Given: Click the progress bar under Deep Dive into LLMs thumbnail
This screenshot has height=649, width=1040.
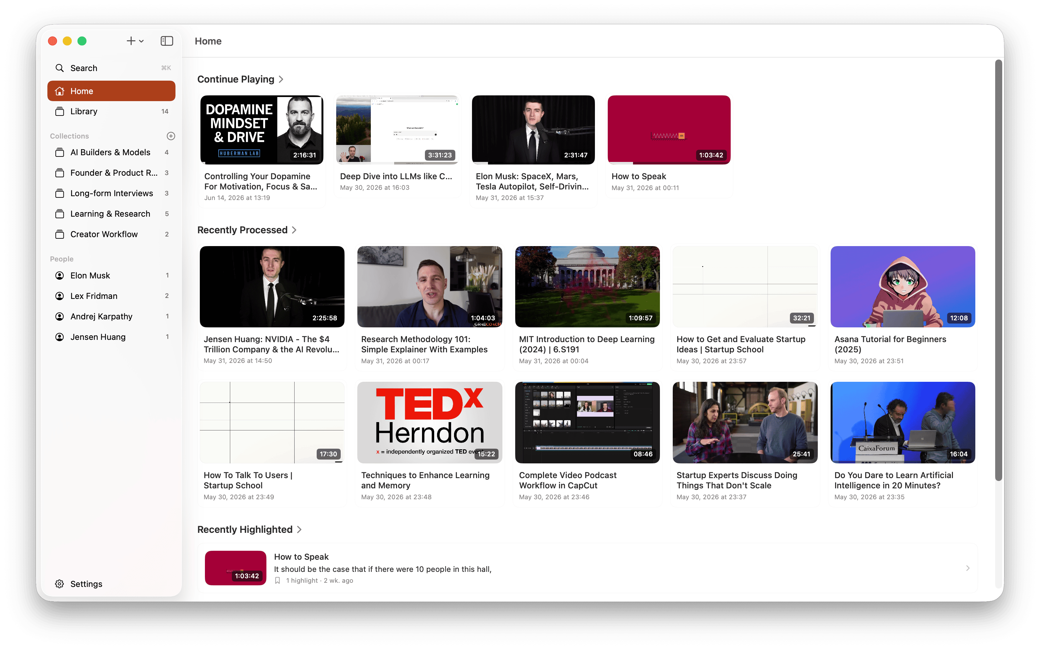Looking at the screenshot, I should pos(397,163).
